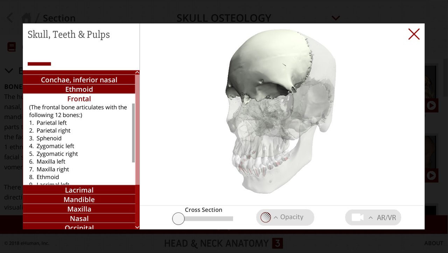Select Ethmoid in the bone list

click(79, 89)
